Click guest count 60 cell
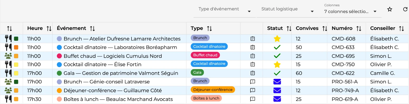Viewport: 409px width, 104px height. (x=299, y=73)
